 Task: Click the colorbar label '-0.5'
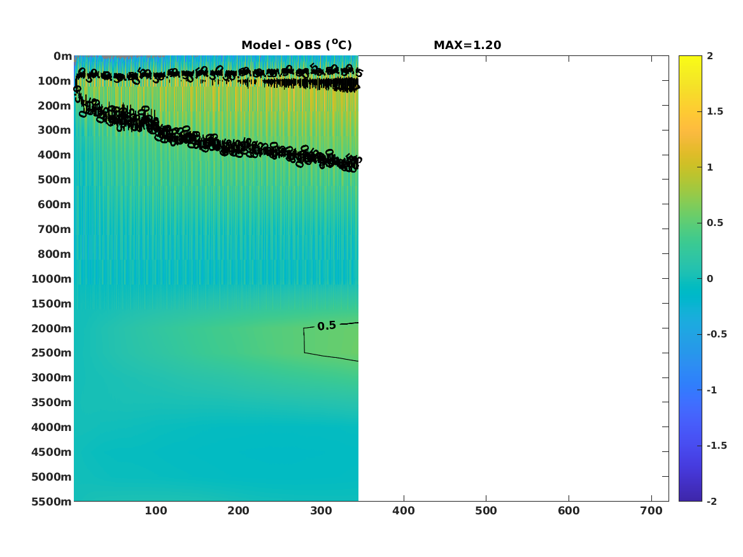716,334
